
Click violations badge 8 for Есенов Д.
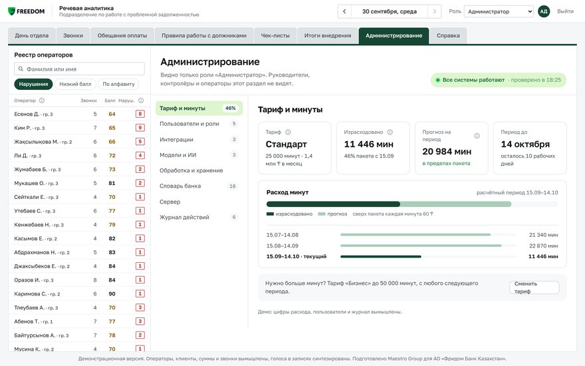click(x=140, y=114)
